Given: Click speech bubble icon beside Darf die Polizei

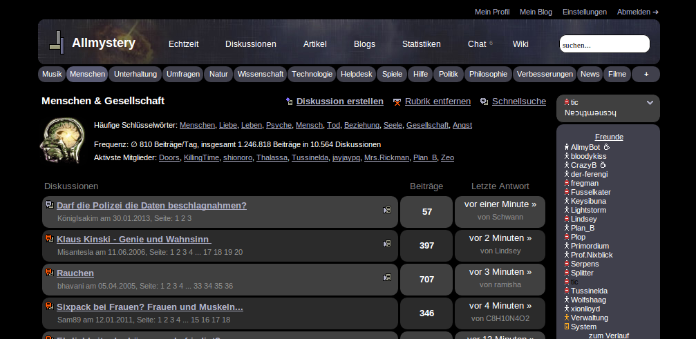Looking at the screenshot, I should [49, 204].
